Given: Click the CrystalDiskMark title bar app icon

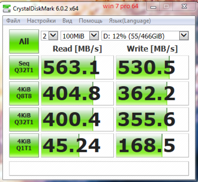Looking at the screenshot, I should coord(6,8).
